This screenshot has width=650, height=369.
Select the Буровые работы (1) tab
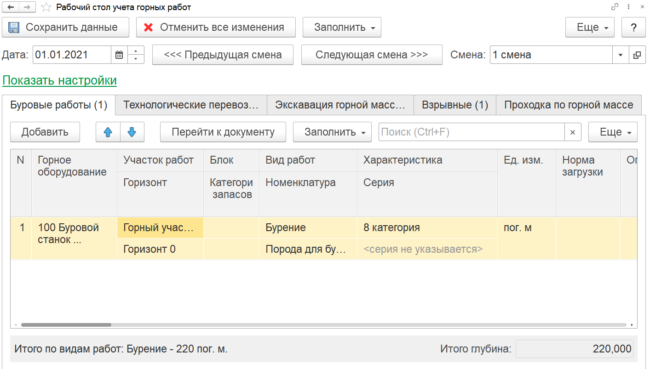point(58,105)
